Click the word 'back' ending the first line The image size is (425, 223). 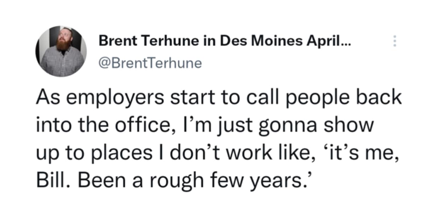383,98
